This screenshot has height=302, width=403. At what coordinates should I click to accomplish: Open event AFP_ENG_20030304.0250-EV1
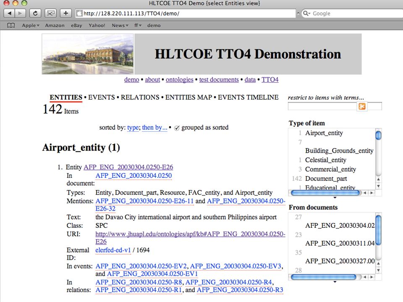tap(152, 274)
